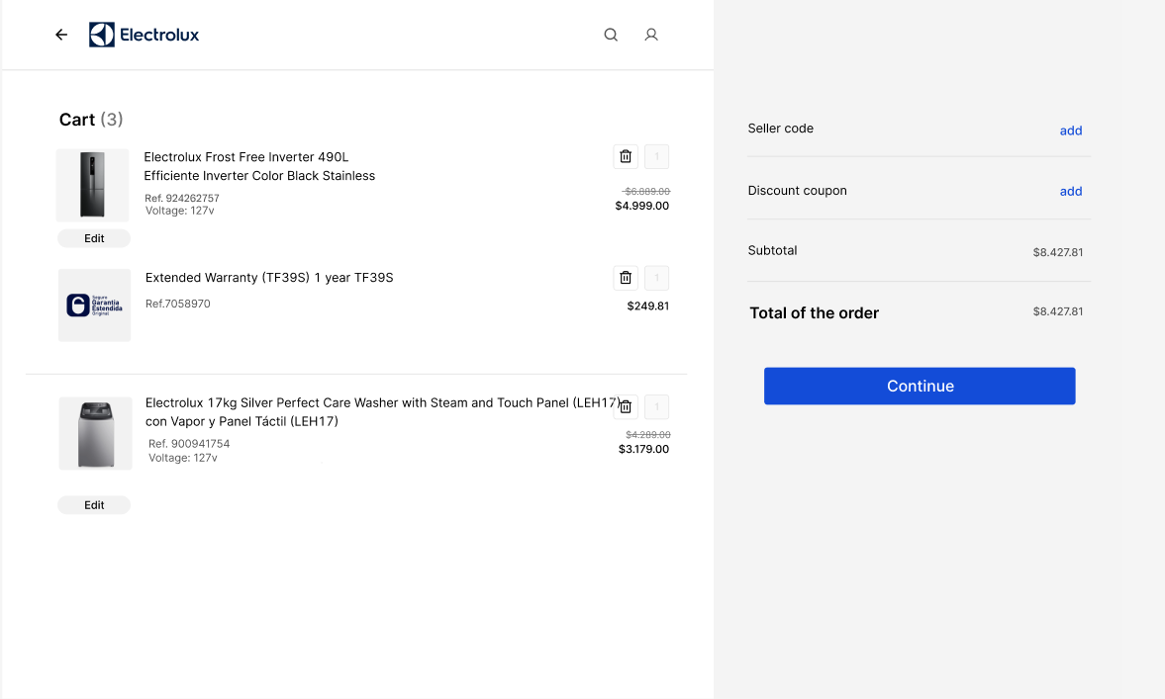Click add beside Discount coupon

[x=1070, y=191]
